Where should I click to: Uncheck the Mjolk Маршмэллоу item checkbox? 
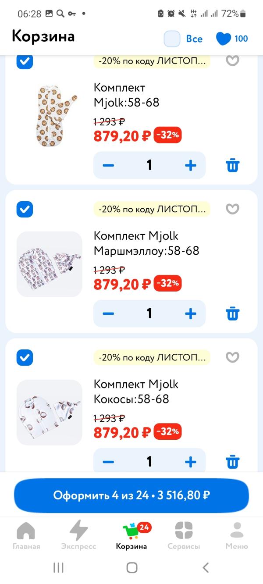point(25,209)
